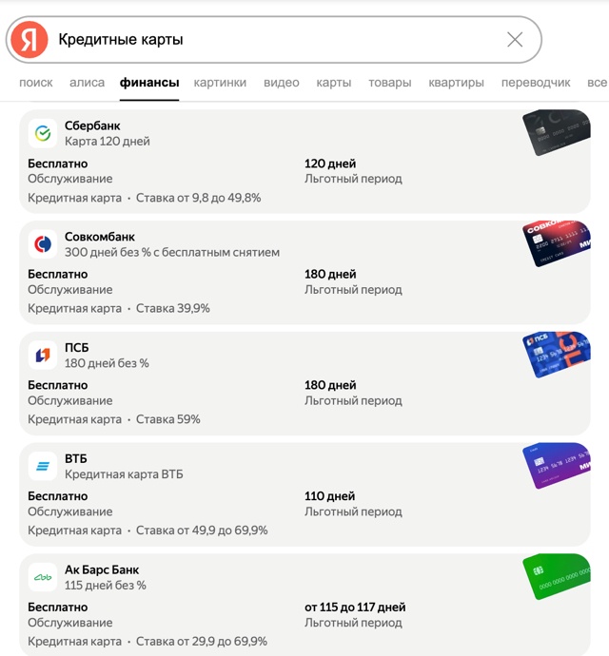The width and height of the screenshot is (609, 656).
Task: Switch to the алиса tab
Action: tap(88, 83)
